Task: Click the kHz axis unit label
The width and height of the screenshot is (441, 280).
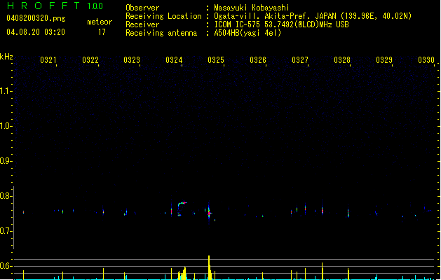Action: (6, 57)
